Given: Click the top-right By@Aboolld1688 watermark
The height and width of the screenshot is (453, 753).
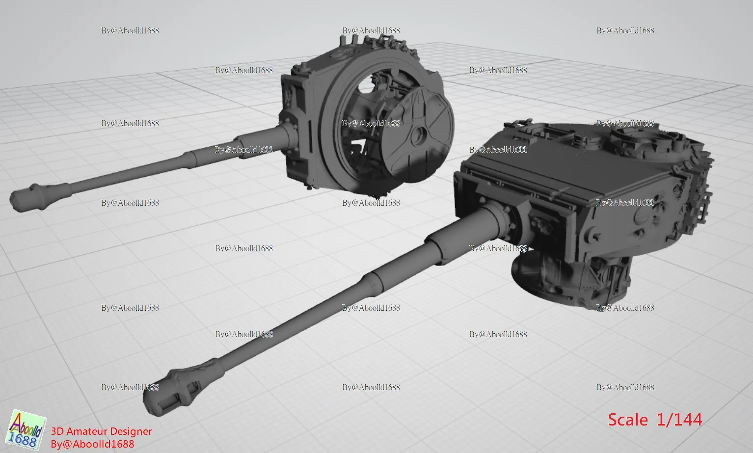Looking at the screenshot, I should pyautogui.click(x=625, y=30).
